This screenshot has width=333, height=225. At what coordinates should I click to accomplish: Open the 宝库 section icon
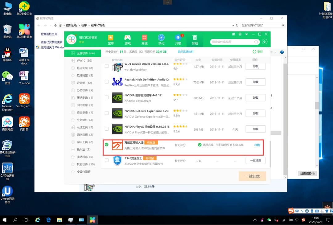pyautogui.click(x=111, y=37)
